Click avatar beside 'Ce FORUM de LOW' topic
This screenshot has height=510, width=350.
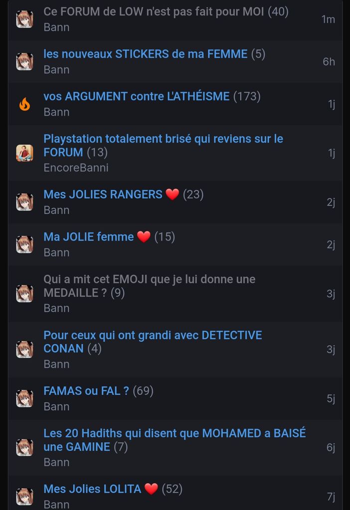(x=25, y=19)
